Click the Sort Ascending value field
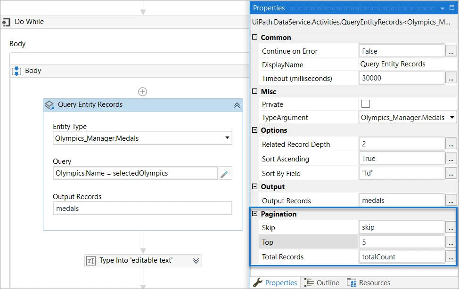 (x=402, y=159)
